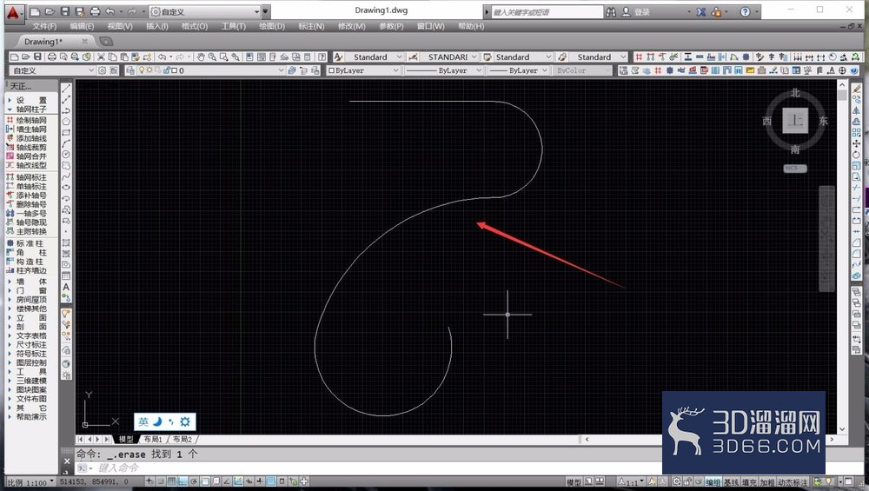Screen dimensions: 869x491
Task: Click Open folder in quick access toolbar
Action: pyautogui.click(x=50, y=11)
